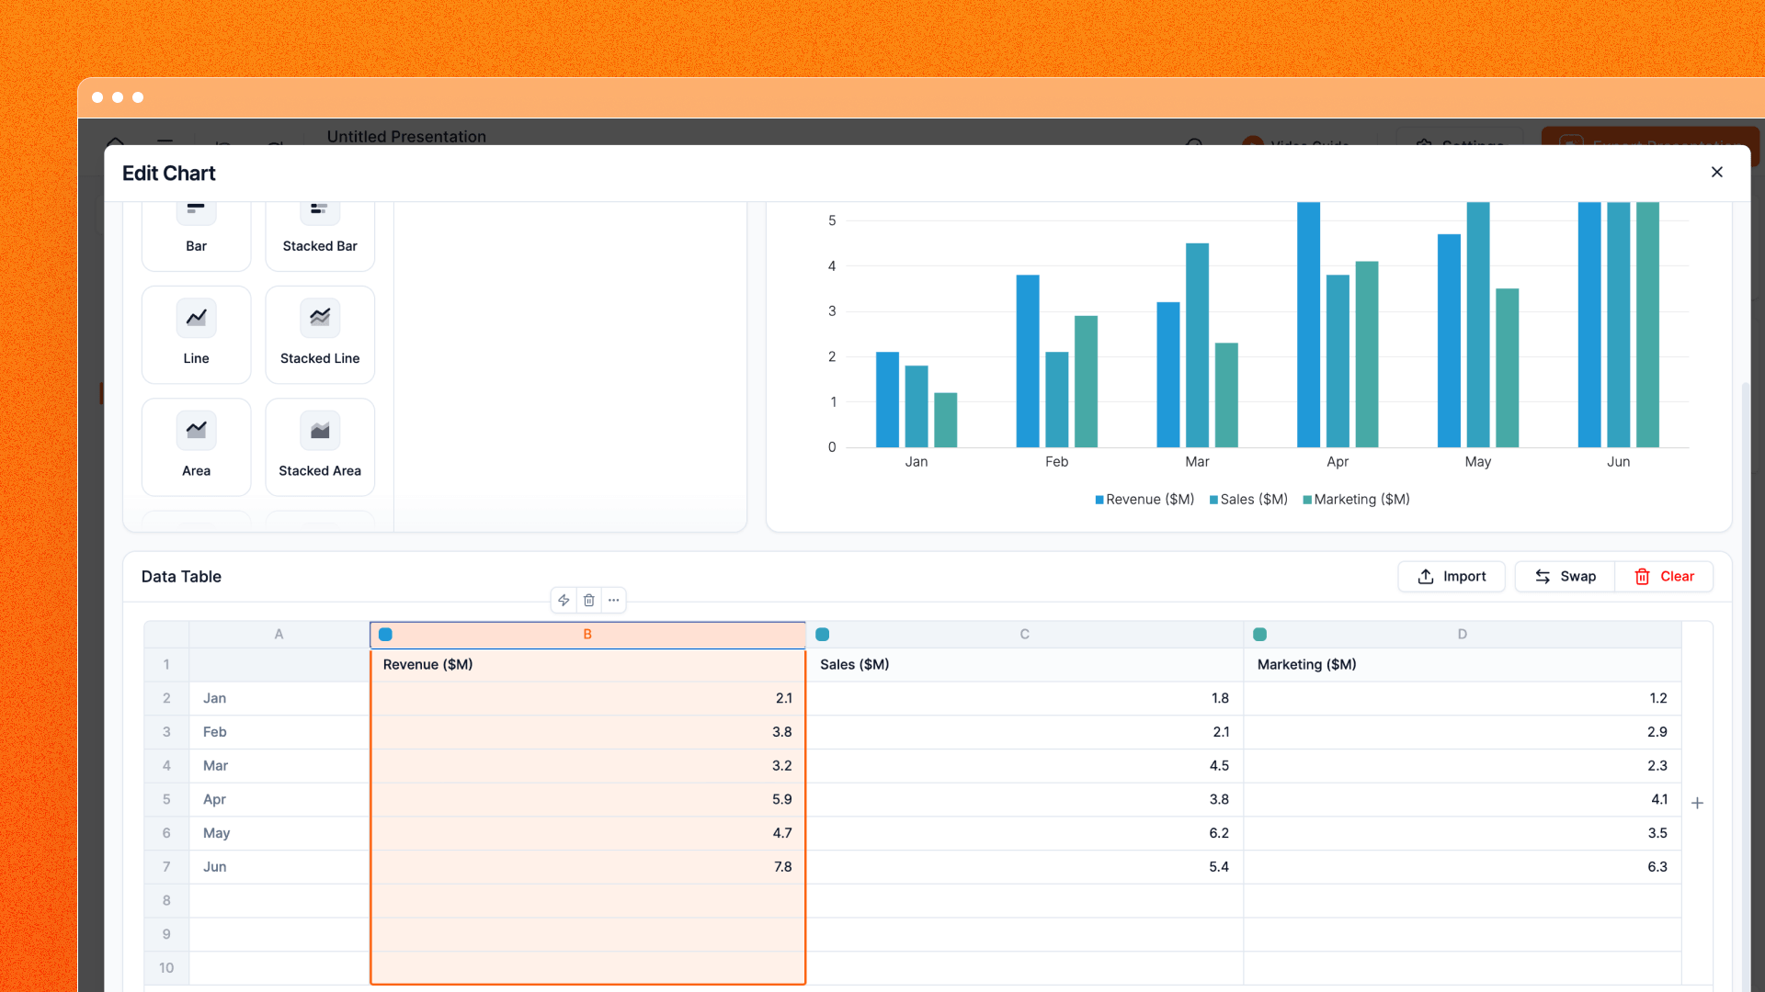Change column D series color swatch

pos(1260,635)
